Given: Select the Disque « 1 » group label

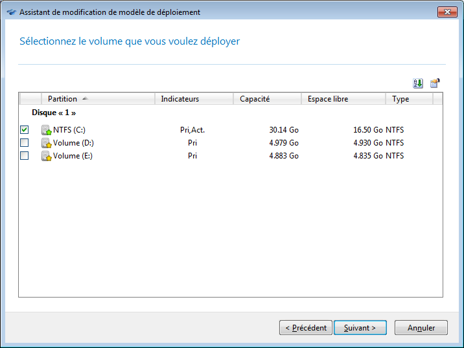Looking at the screenshot, I should coord(54,113).
